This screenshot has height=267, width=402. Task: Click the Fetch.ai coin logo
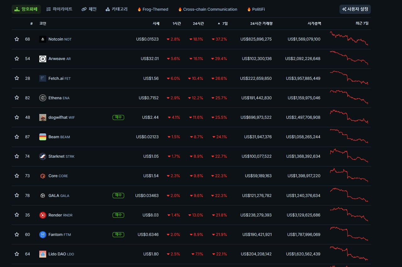(x=43, y=78)
